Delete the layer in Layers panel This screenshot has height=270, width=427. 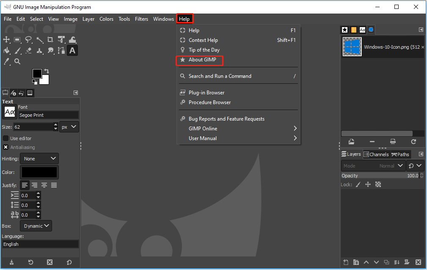418,262
